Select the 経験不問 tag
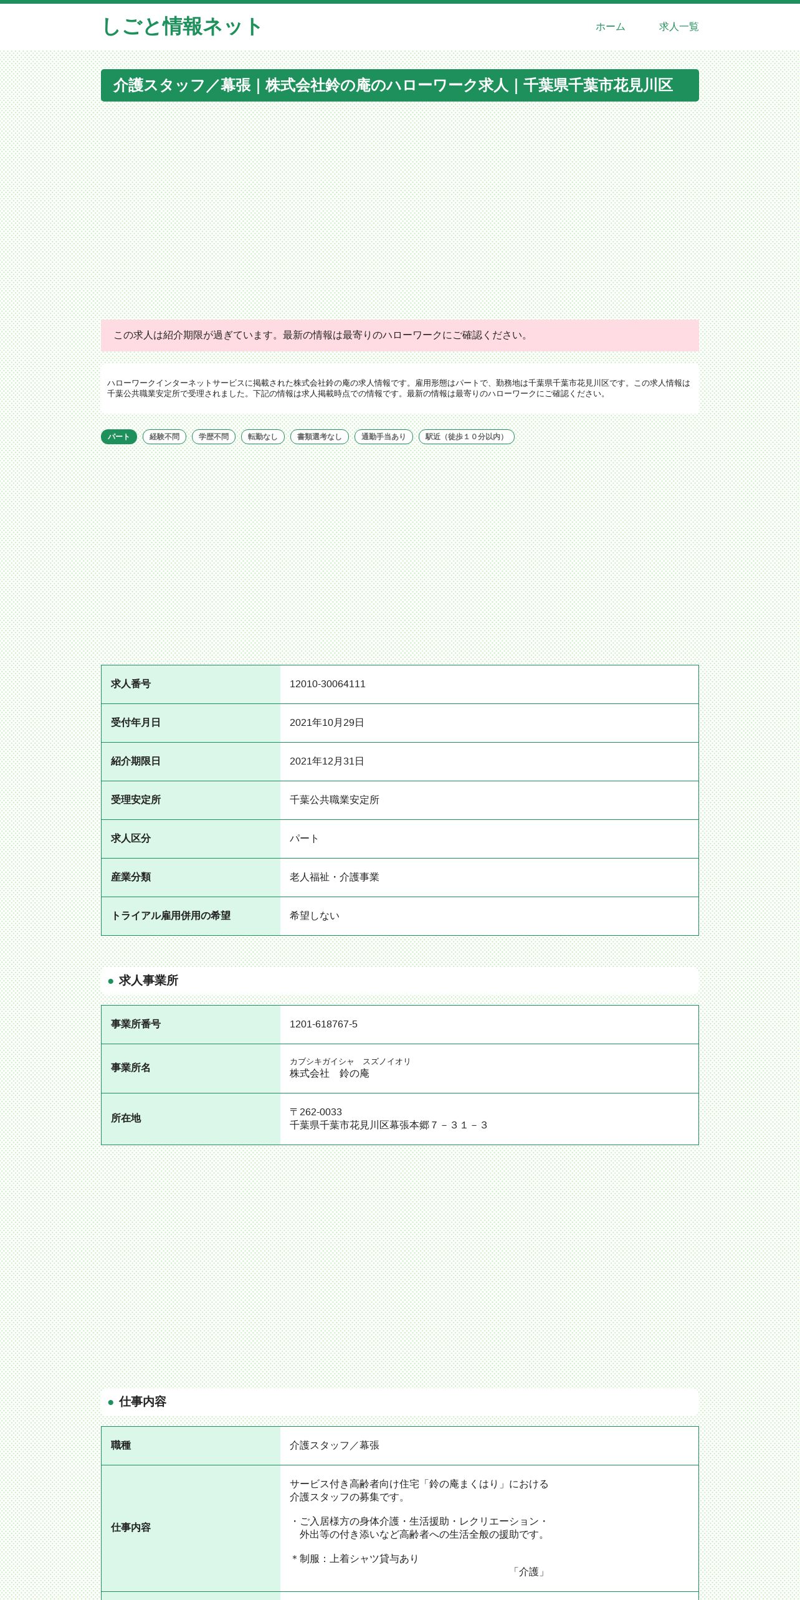 [164, 437]
